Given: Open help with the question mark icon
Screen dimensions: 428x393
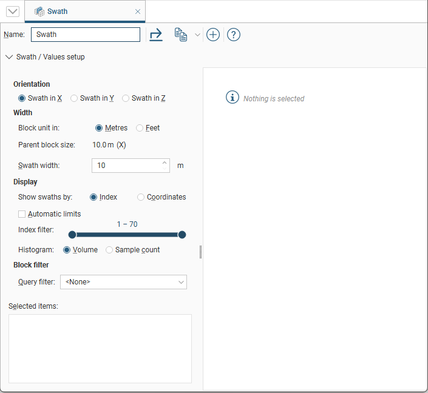Looking at the screenshot, I should tap(234, 35).
